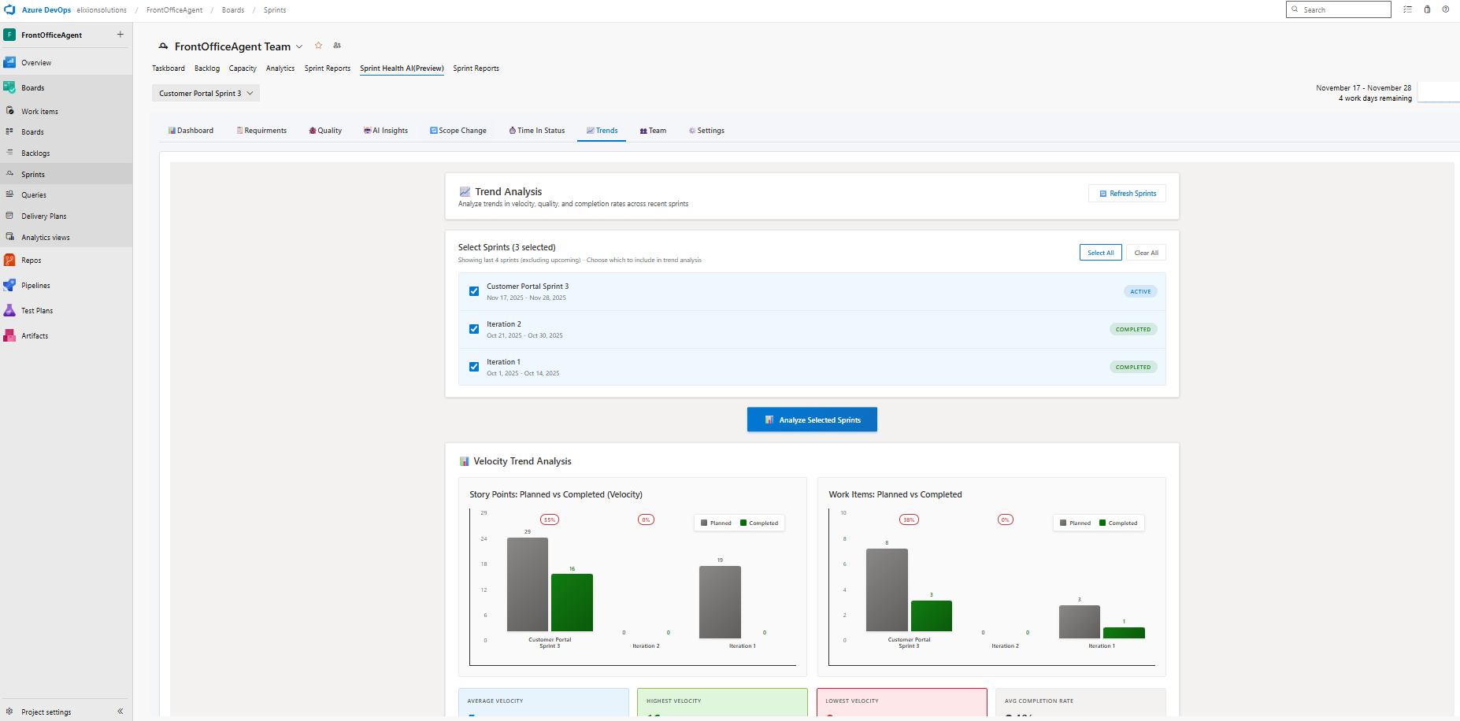This screenshot has width=1460, height=721.
Task: Switch to the Scope Change tab
Action: (x=458, y=131)
